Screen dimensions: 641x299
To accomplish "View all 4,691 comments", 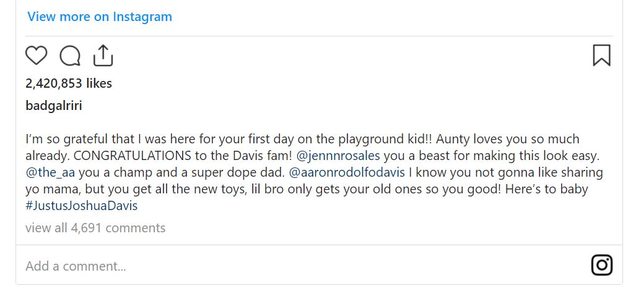I will (95, 228).
